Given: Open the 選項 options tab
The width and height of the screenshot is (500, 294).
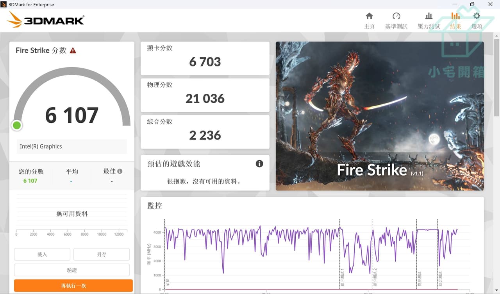Looking at the screenshot, I should [x=477, y=21].
